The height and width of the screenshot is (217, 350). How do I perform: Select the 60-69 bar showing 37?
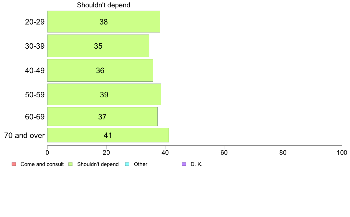(103, 117)
